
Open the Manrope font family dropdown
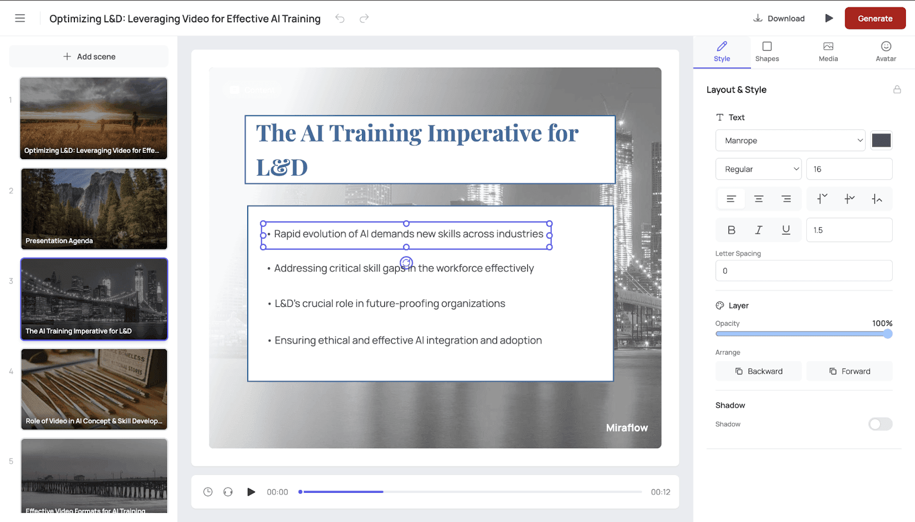790,140
